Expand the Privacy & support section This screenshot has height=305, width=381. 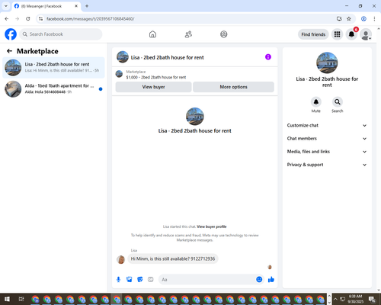(x=327, y=165)
